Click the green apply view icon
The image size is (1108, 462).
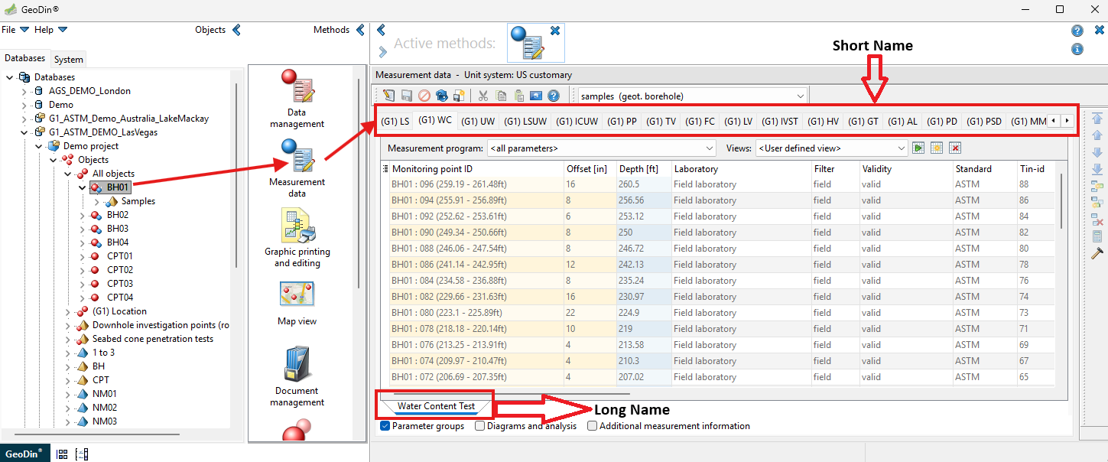tap(918, 148)
